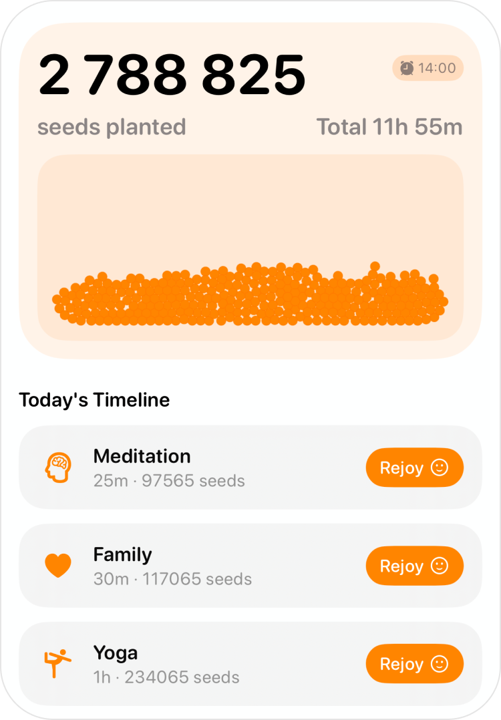
Task: Click the 1h · 234065 seeds text
Action: pos(166,677)
